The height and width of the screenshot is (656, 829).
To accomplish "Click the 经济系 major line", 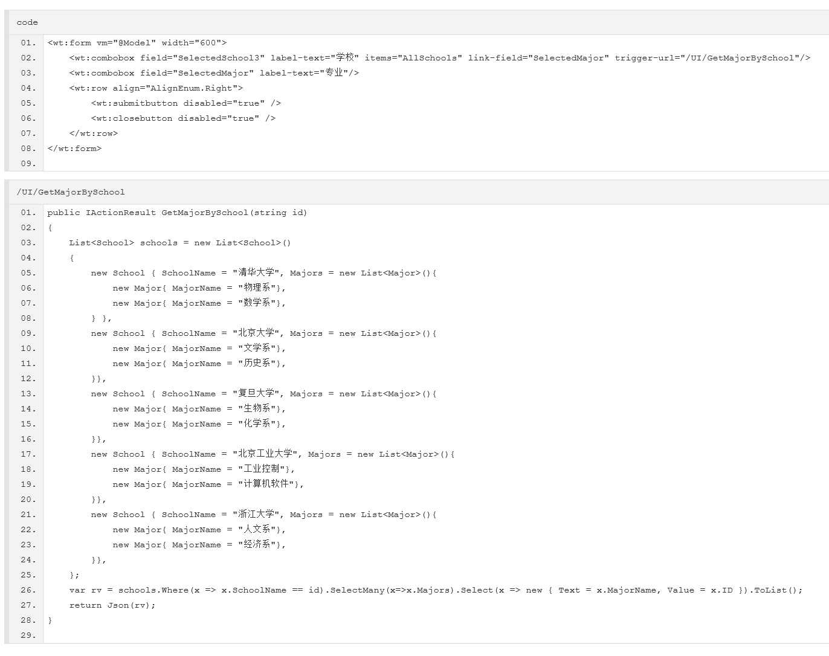I will pyautogui.click(x=199, y=545).
